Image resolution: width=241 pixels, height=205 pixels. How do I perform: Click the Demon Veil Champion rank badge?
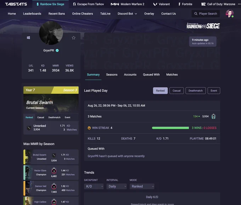pos(54,187)
